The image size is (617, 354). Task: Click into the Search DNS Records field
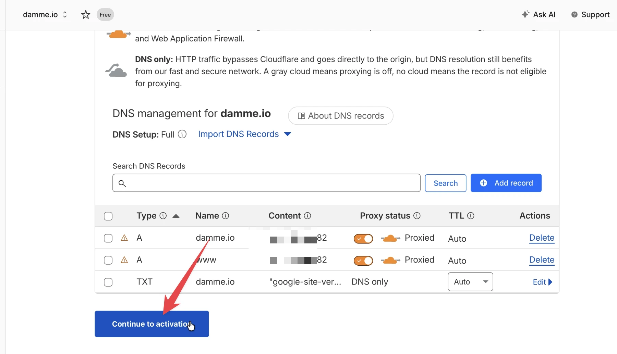pos(266,183)
